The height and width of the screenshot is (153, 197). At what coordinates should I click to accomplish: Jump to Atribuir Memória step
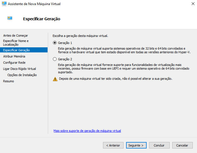point(14,56)
